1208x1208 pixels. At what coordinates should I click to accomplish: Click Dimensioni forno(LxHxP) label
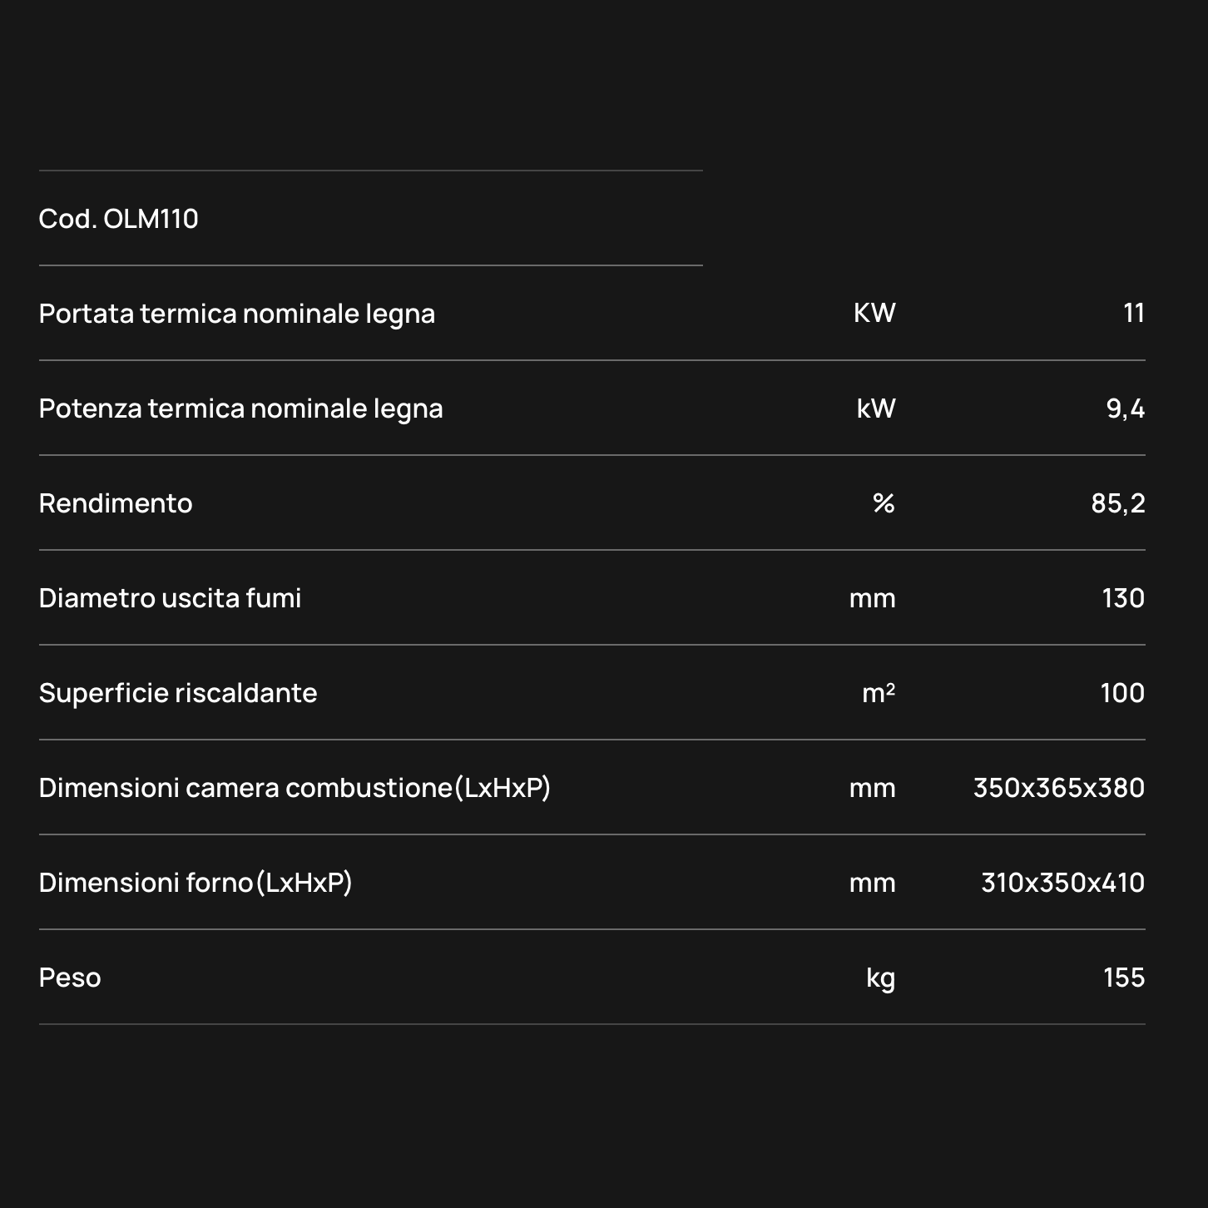pyautogui.click(x=196, y=883)
